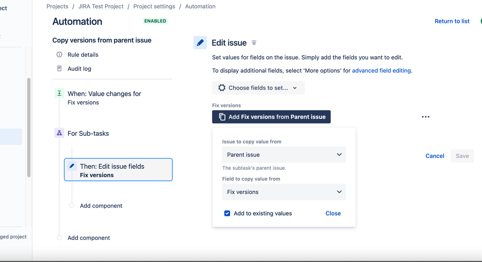The image size is (482, 262).
Task: Click the gear icon in Choose fields to set
Action: [221, 88]
